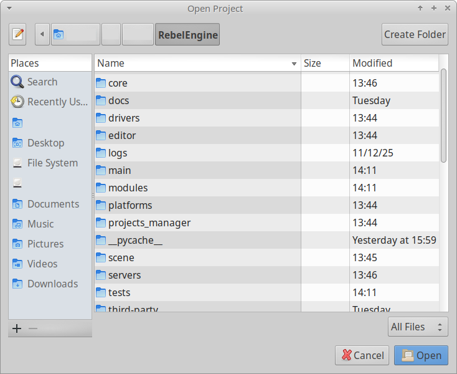
Task: Open Documents in Places sidebar
Action: (50, 204)
